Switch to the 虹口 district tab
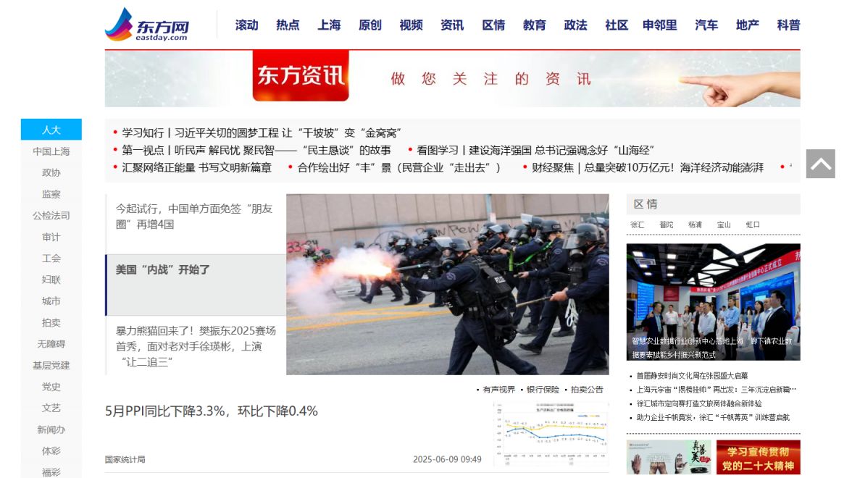The width and height of the screenshot is (852, 478). pos(753,225)
